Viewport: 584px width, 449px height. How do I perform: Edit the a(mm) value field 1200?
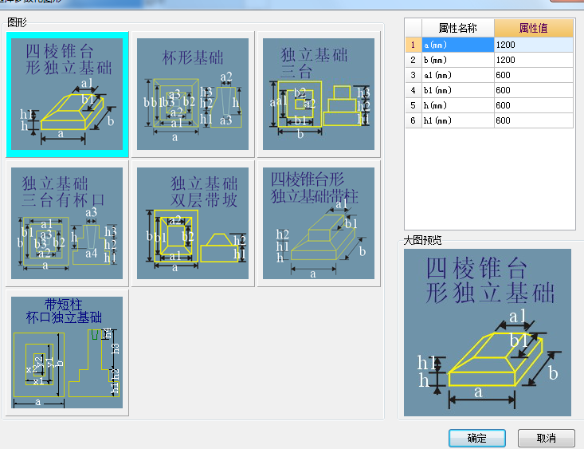533,45
